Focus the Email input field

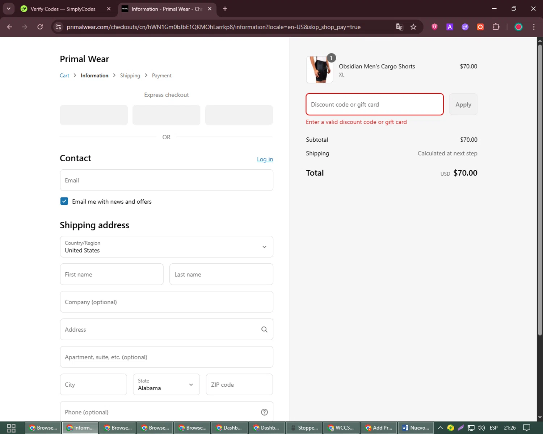point(167,180)
